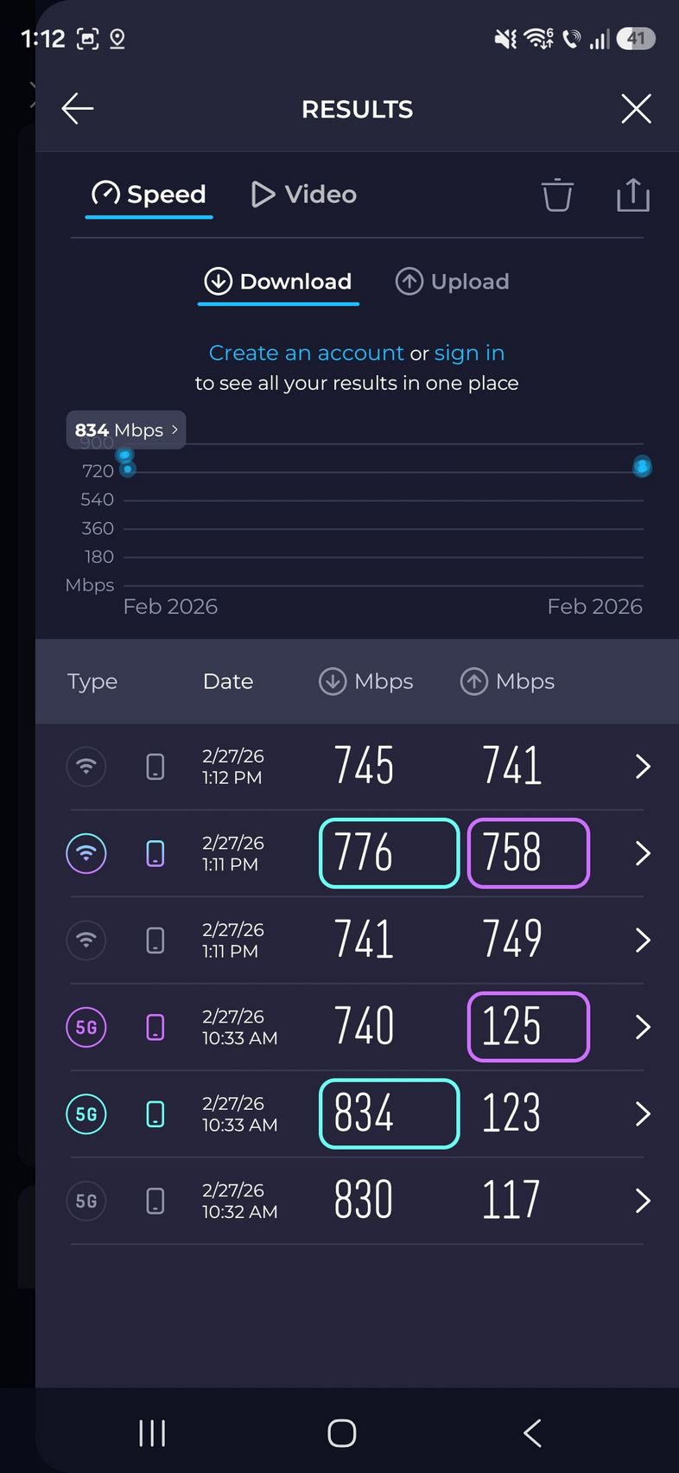The height and width of the screenshot is (1473, 679).
Task: Tap the Create an account link
Action: click(x=306, y=353)
